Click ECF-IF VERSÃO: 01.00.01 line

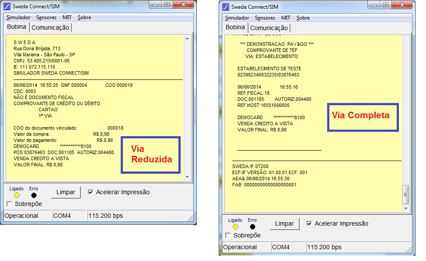click(270, 172)
